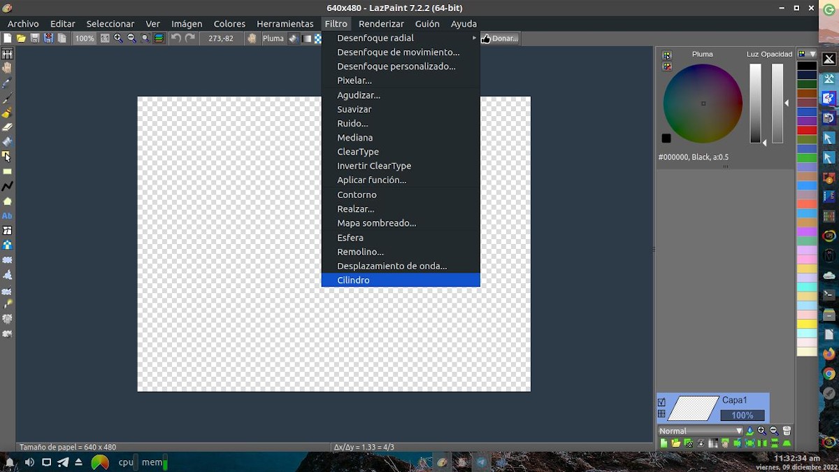Save the image with the floppy disk icon
Screen dimensions: 839x472
pos(34,38)
